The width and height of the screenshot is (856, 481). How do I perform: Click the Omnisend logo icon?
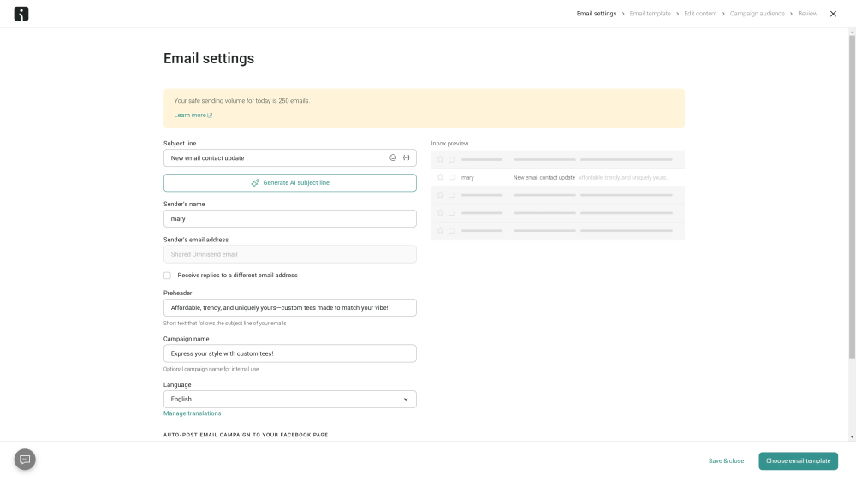pyautogui.click(x=21, y=14)
